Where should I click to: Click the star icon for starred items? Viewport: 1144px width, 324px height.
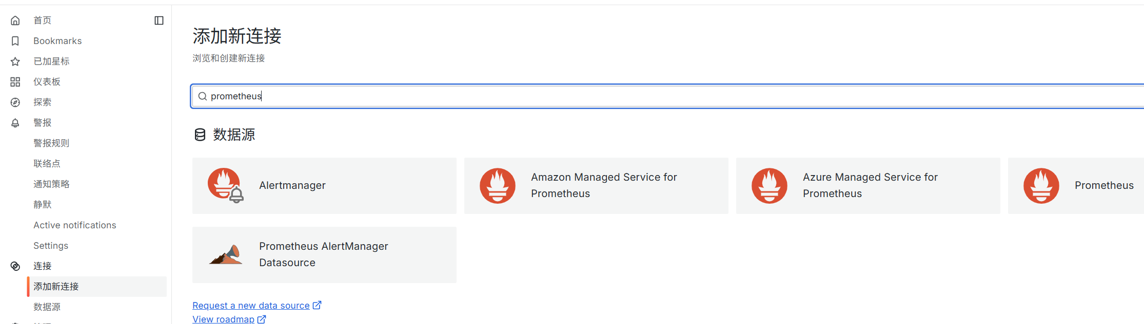pyautogui.click(x=15, y=61)
